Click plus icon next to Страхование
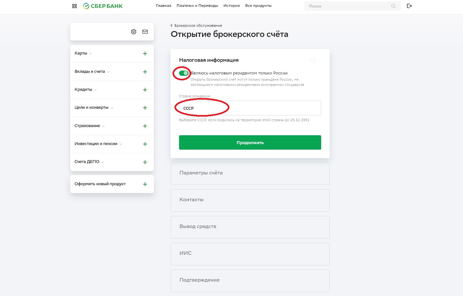463x296 pixels. 145,126
